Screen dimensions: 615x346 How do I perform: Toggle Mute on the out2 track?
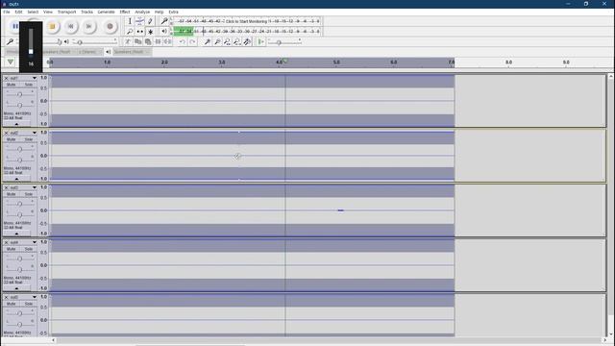point(12,139)
